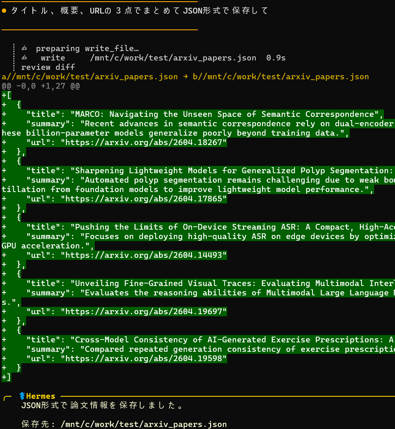Screen dimensions: 395x429
Task: Click the 'JSON形式で論文情報を保存しました' message
Action: [x=102, y=406]
